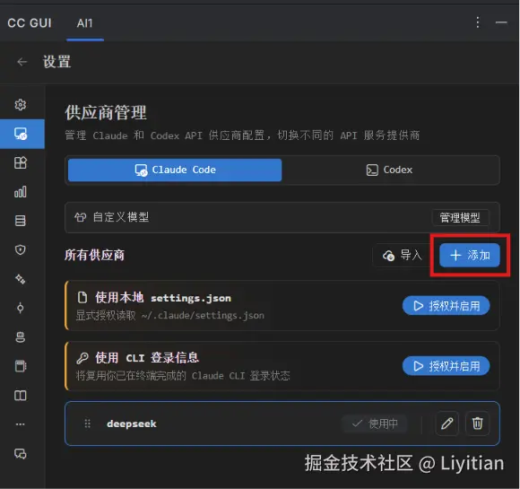Click the 使用中 status badge on deepseek

click(x=375, y=424)
